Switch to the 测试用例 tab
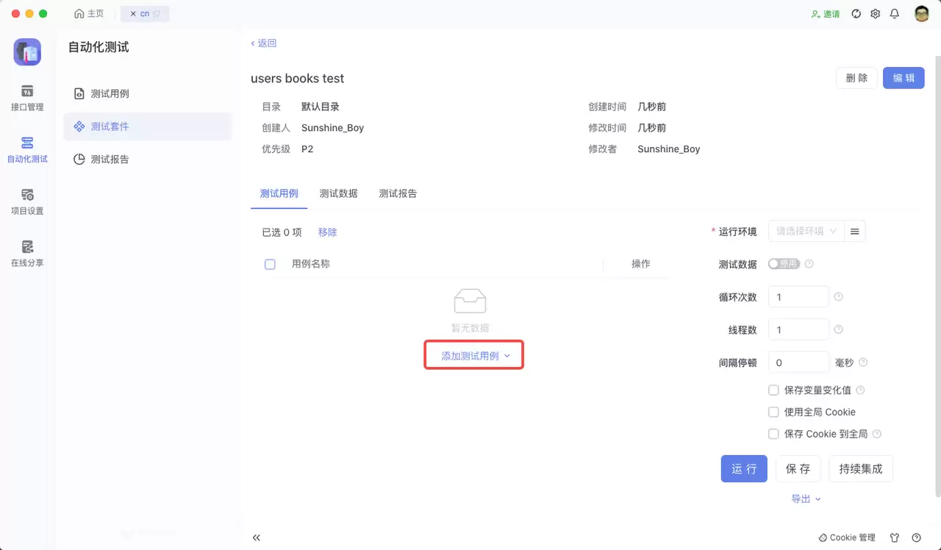 click(279, 193)
